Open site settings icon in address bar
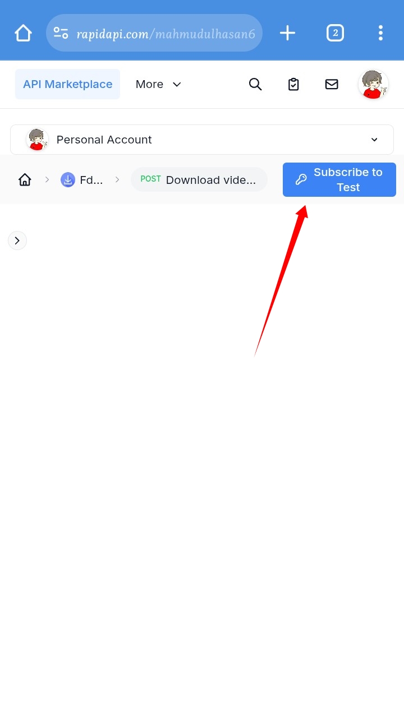404x712 pixels. [x=61, y=33]
